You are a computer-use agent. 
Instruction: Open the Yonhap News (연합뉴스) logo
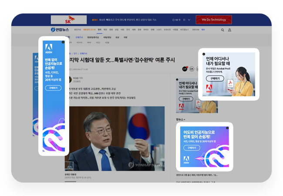coord(60,30)
